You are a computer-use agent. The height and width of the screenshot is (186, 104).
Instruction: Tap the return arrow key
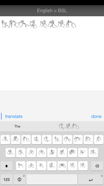91,179
